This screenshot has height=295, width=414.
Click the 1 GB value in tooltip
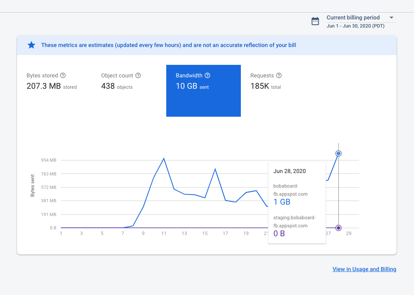282,202
